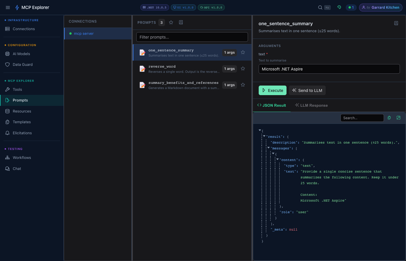Toggle star on reverse_word prompt
Image resolution: width=406 pixels, height=261 pixels.
243,69
